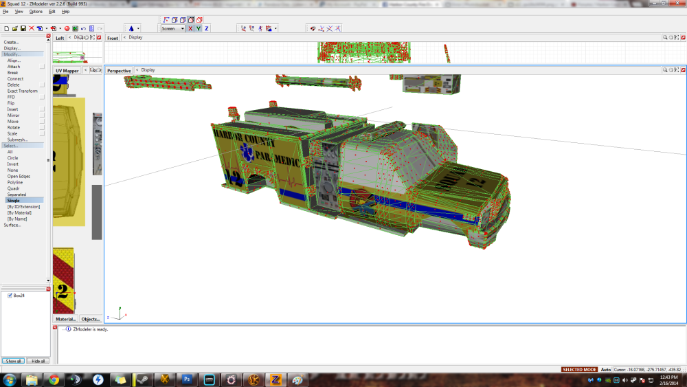The height and width of the screenshot is (387, 687).
Task: Click the red X delete icon in toolbar
Action: pos(32,28)
